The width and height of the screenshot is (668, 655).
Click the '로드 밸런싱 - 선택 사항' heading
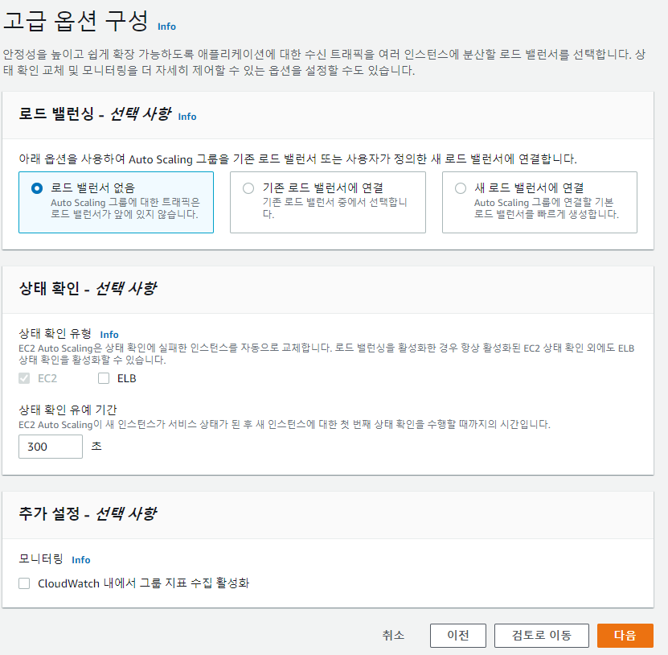tap(95, 113)
